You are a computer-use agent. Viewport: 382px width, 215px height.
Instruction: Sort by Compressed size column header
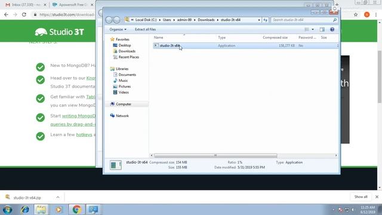275,38
